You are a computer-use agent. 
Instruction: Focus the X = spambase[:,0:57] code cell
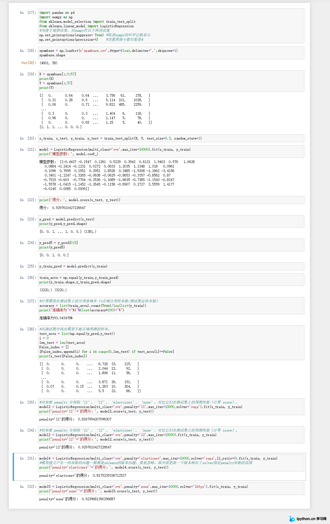point(171,81)
